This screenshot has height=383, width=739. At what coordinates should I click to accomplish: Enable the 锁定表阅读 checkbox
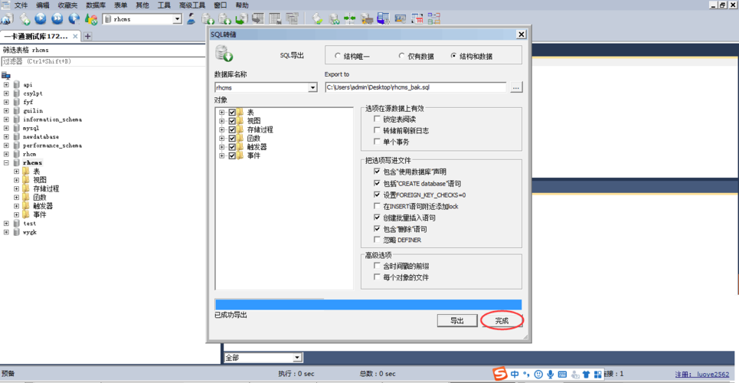point(377,119)
